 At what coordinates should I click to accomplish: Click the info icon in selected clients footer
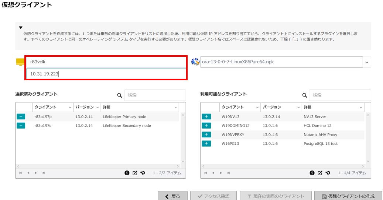(127, 173)
